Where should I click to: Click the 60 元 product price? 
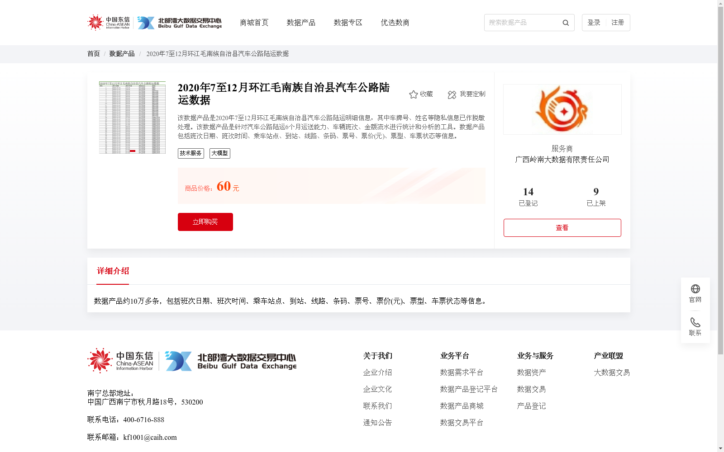[228, 186]
